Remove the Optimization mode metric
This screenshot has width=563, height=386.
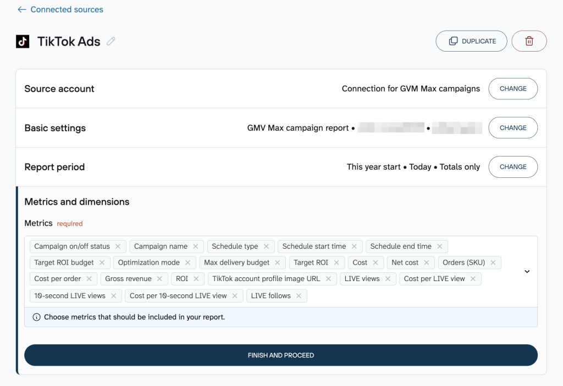[187, 262]
